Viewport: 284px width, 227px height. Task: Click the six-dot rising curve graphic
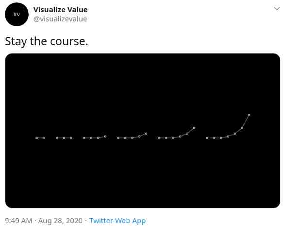click(177, 133)
